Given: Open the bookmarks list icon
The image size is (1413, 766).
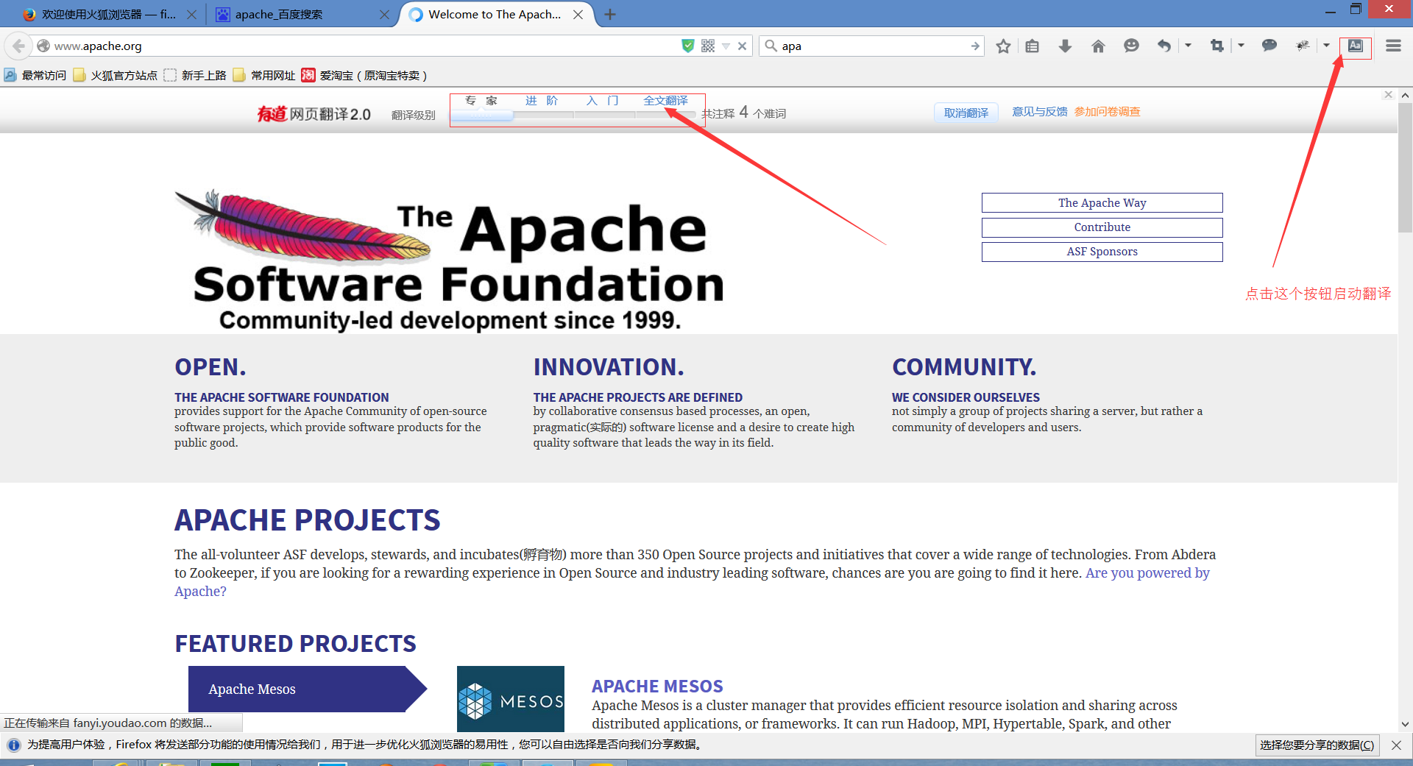Looking at the screenshot, I should tap(1033, 46).
